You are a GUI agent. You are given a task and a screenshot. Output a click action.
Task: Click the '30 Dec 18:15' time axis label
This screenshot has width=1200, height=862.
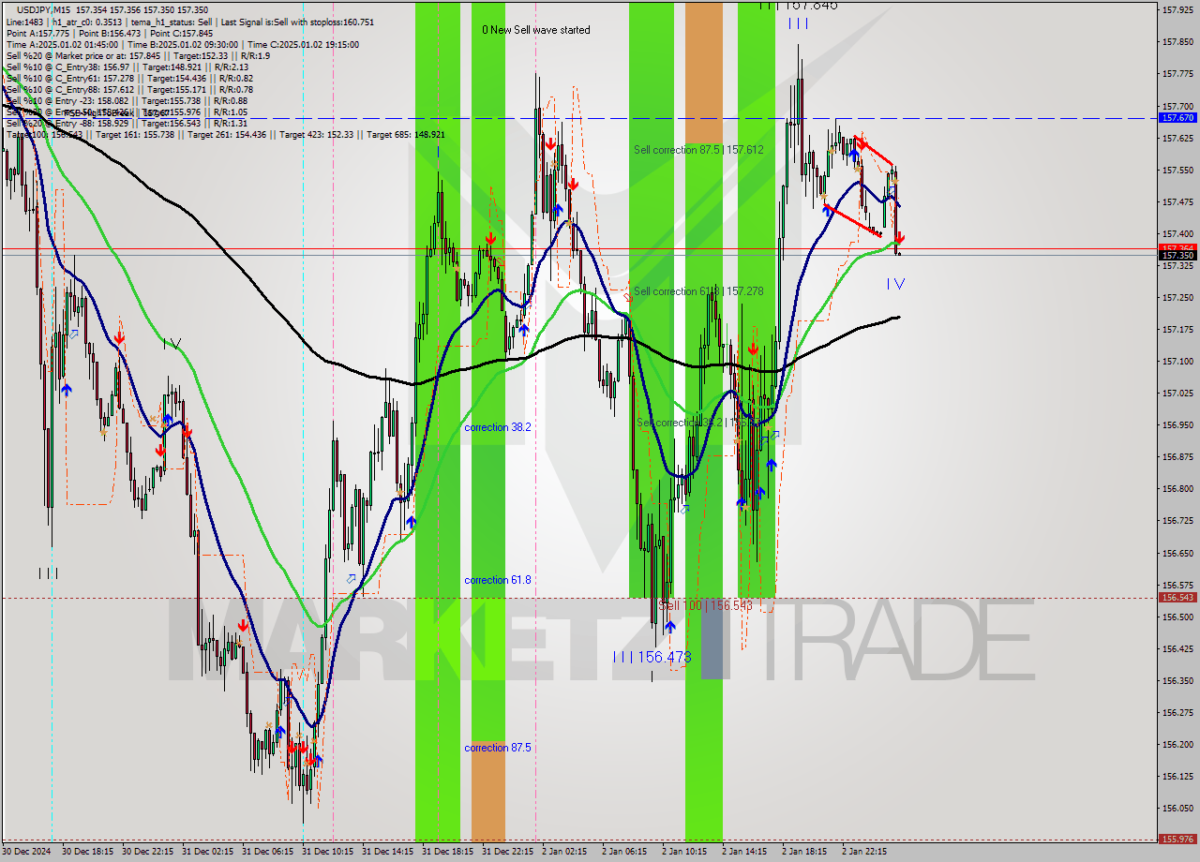click(x=88, y=852)
